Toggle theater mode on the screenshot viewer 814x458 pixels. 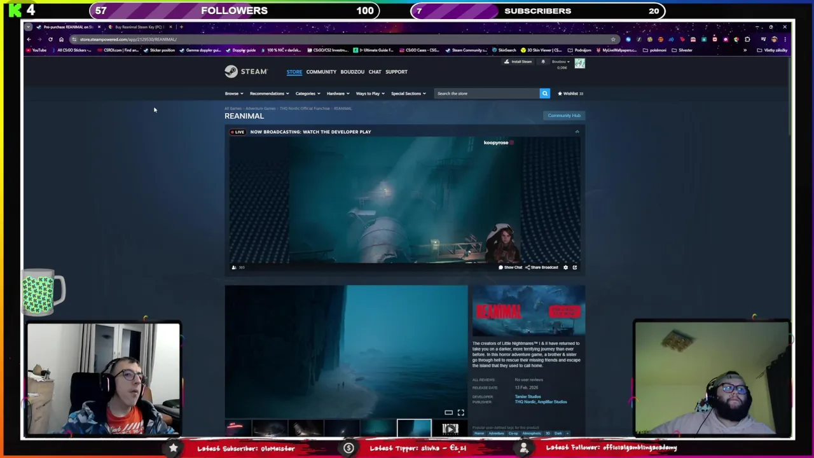[x=448, y=412]
